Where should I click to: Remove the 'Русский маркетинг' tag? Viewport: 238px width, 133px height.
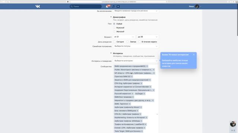point(132,93)
